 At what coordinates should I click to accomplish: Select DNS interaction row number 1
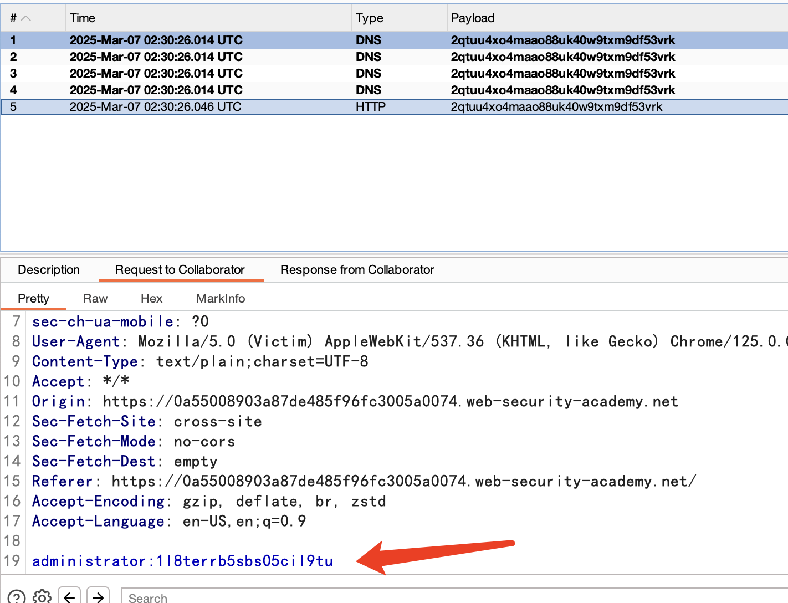click(332, 40)
